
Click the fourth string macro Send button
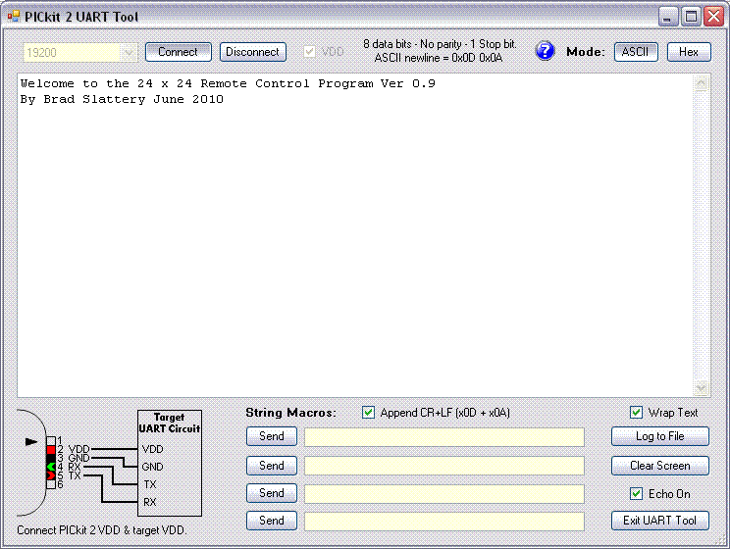click(x=272, y=521)
